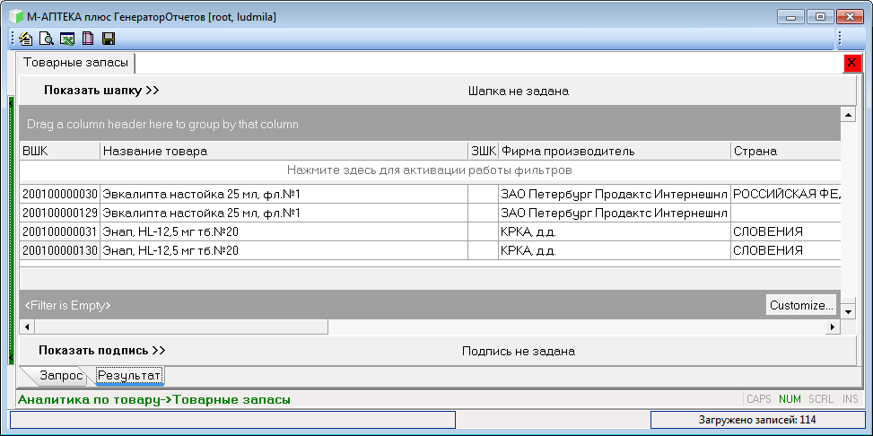Switch to the Запрос tab
This screenshot has width=873, height=436.
click(x=60, y=375)
